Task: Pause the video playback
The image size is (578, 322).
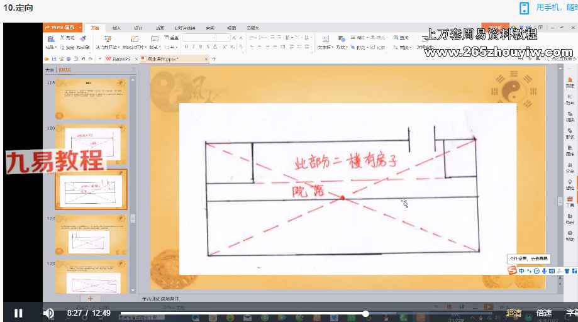Action: [x=18, y=313]
